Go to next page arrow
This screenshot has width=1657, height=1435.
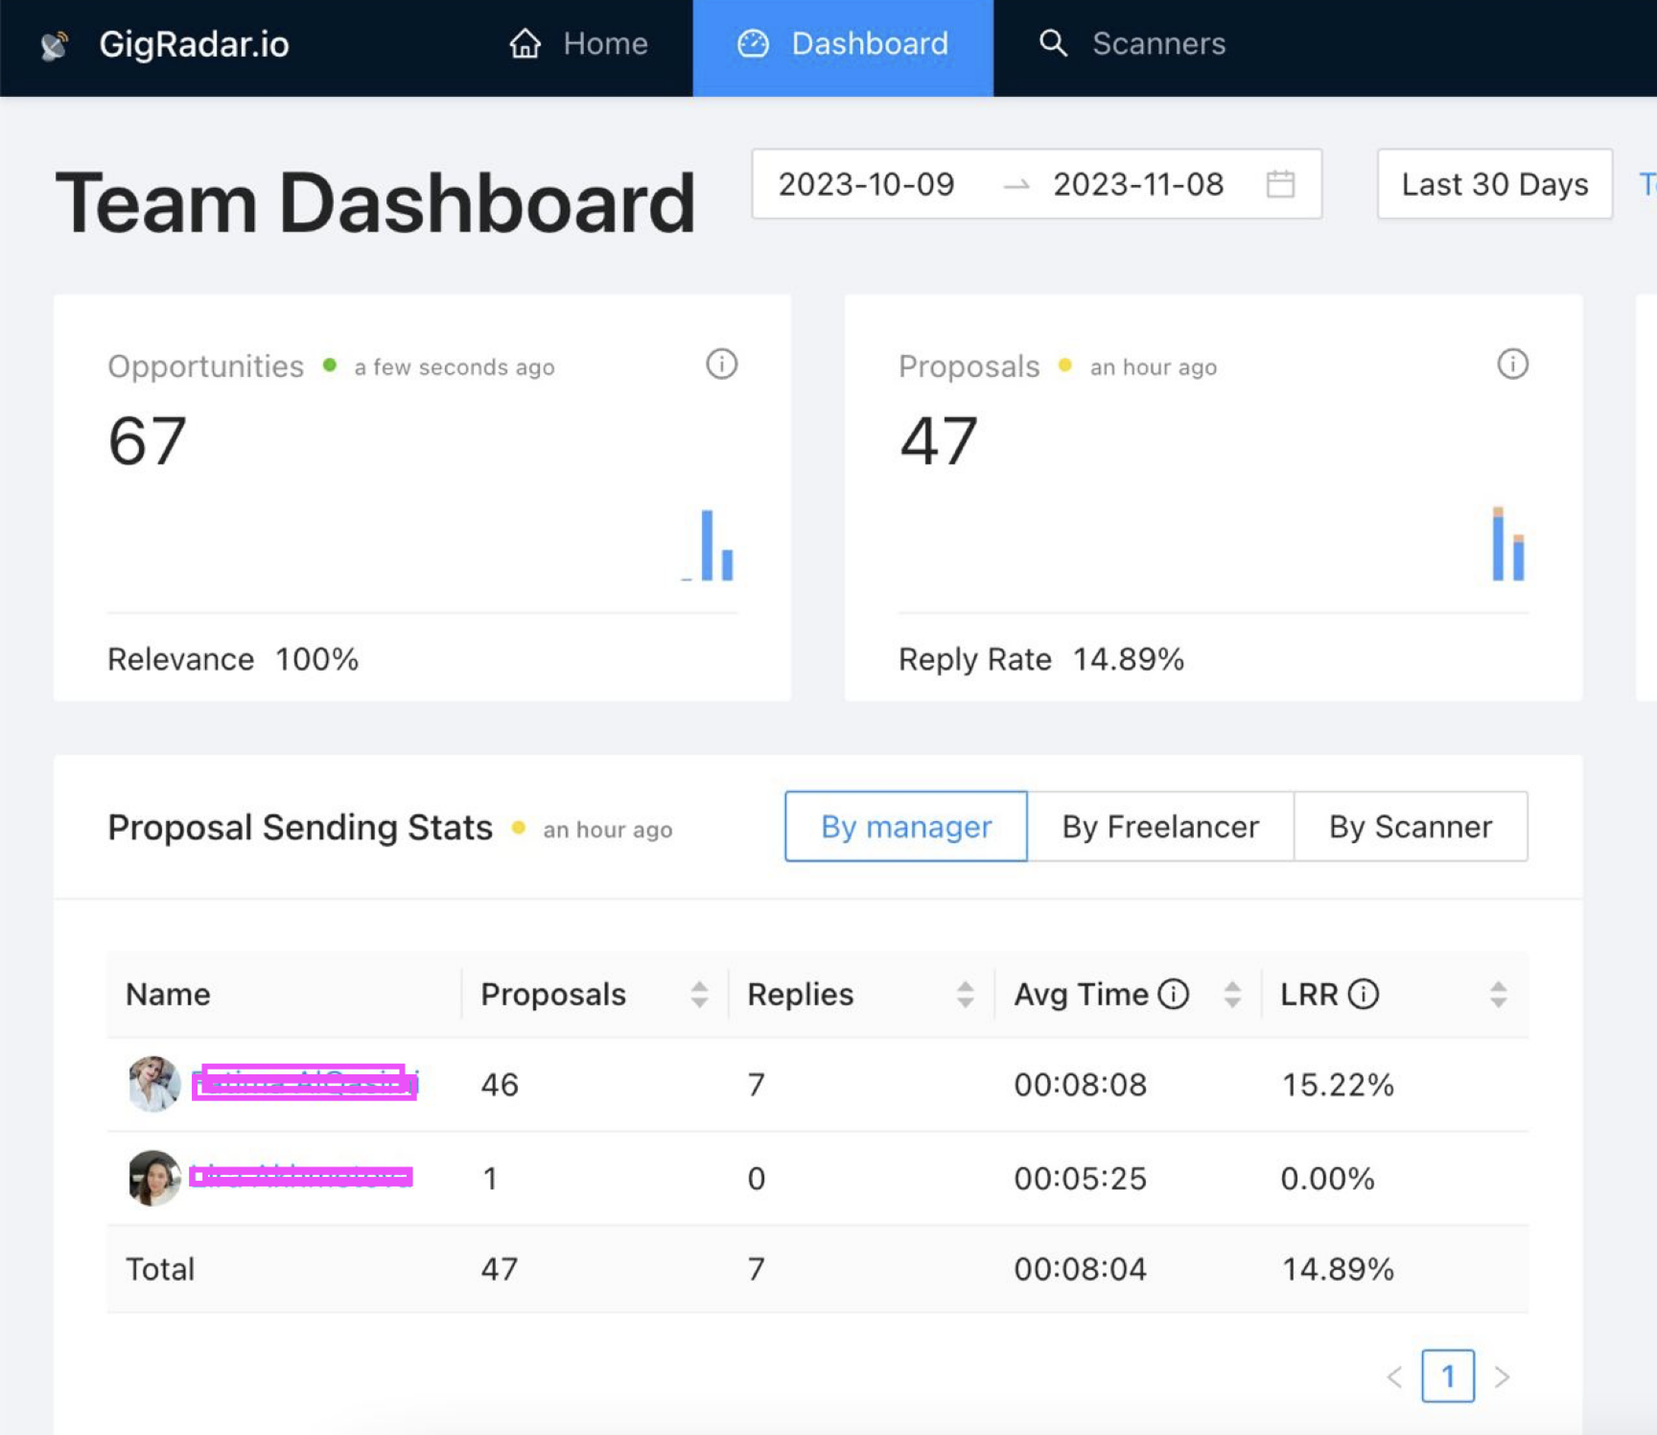tap(1502, 1376)
